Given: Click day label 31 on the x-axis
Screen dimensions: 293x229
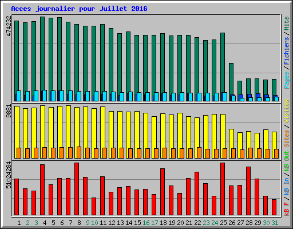Looking at the screenshot, I should pos(275,223).
